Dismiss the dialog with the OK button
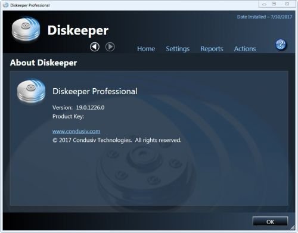298x233 pixels. [270, 222]
